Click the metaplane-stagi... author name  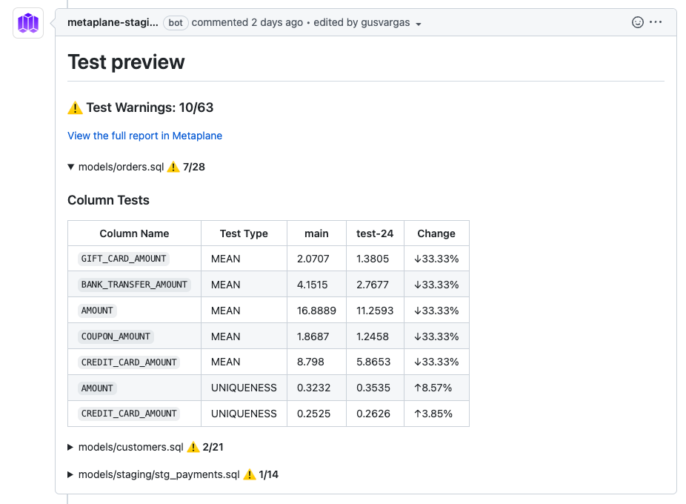(113, 22)
